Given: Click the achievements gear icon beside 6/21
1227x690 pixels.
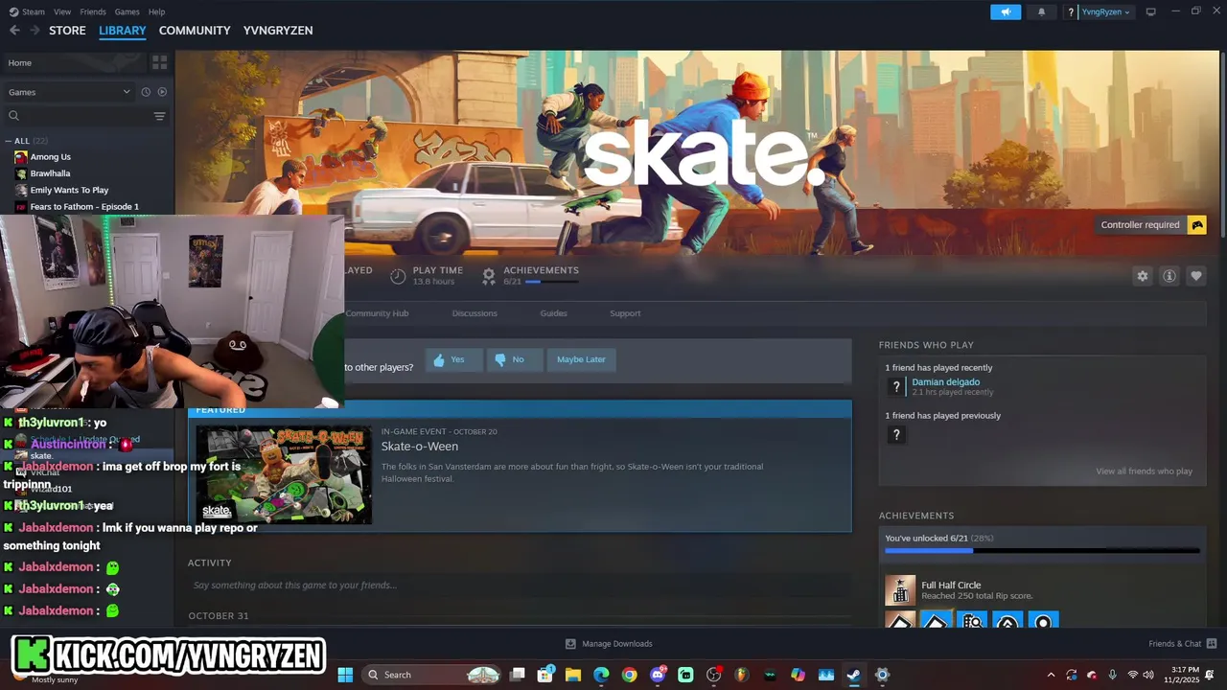Looking at the screenshot, I should tap(489, 276).
